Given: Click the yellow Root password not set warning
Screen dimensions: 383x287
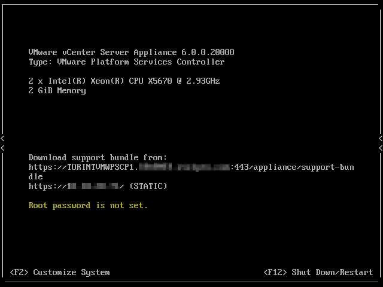Looking at the screenshot, I should pos(88,206).
